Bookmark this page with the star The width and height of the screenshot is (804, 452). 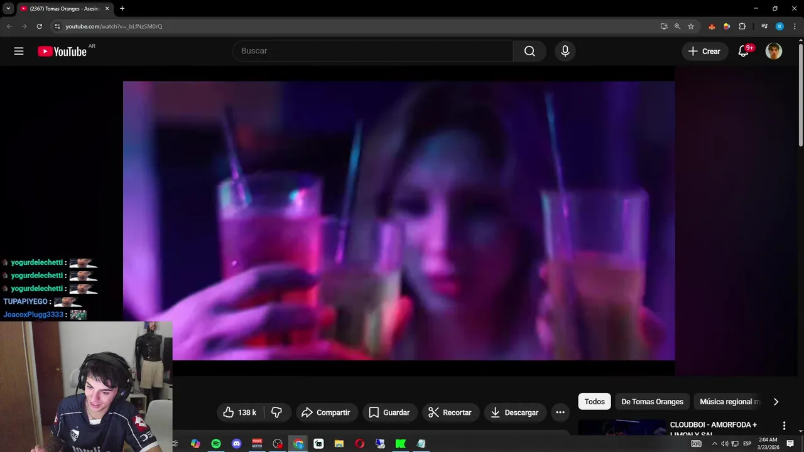click(691, 26)
